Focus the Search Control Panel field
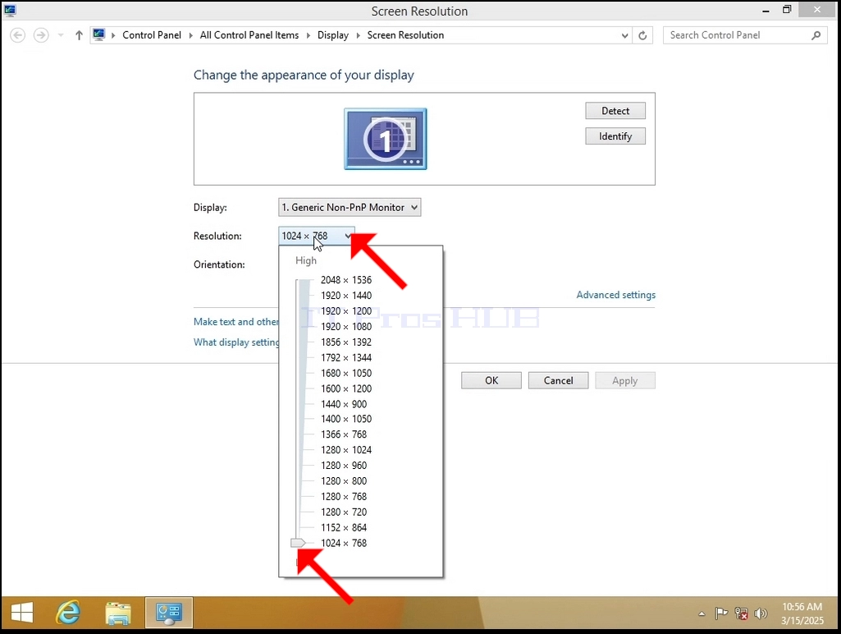The height and width of the screenshot is (634, 841). (745, 35)
